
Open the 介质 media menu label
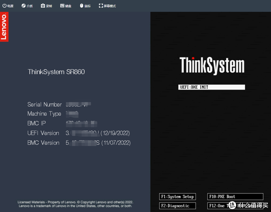30,6
